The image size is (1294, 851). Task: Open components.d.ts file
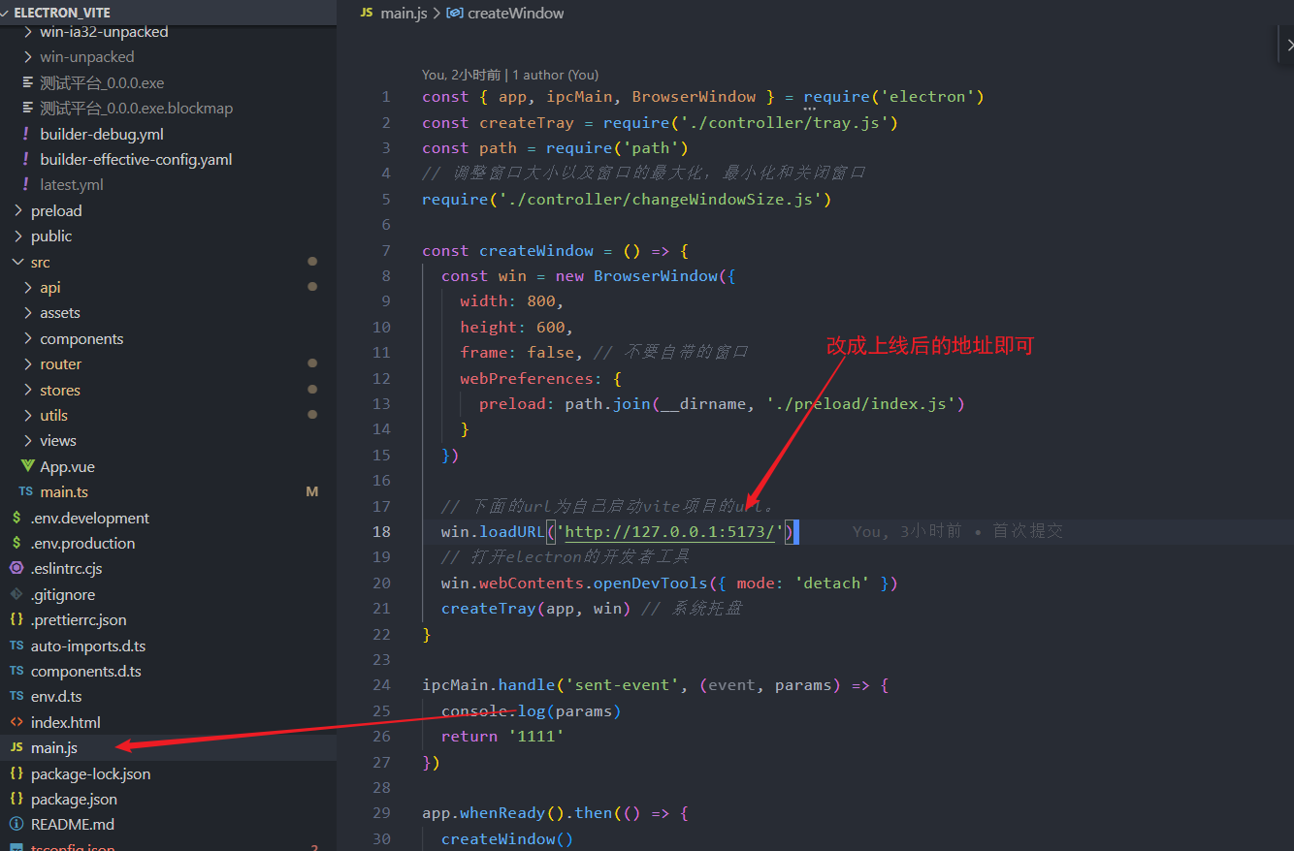point(86,672)
